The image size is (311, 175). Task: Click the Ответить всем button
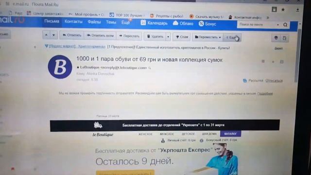[100, 35]
